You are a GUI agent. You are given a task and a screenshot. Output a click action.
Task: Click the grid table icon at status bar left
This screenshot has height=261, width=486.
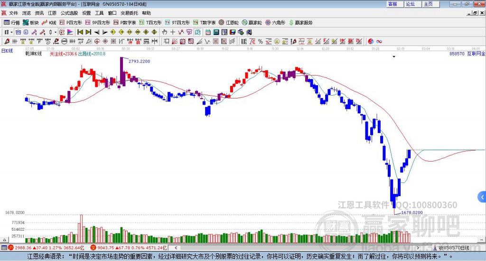pyautogui.click(x=4, y=248)
